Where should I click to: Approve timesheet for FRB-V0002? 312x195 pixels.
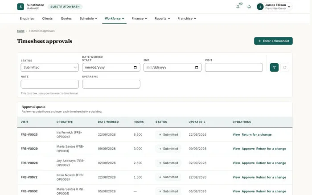pyautogui.click(x=248, y=191)
